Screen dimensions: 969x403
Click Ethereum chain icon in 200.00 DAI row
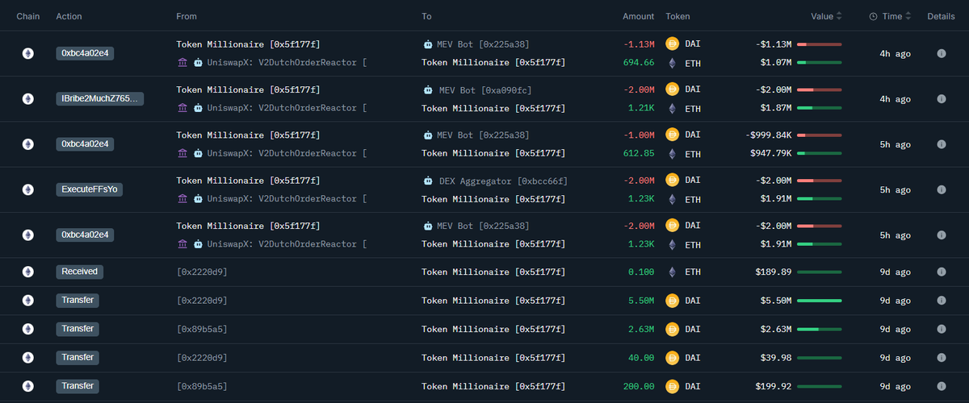[28, 386]
